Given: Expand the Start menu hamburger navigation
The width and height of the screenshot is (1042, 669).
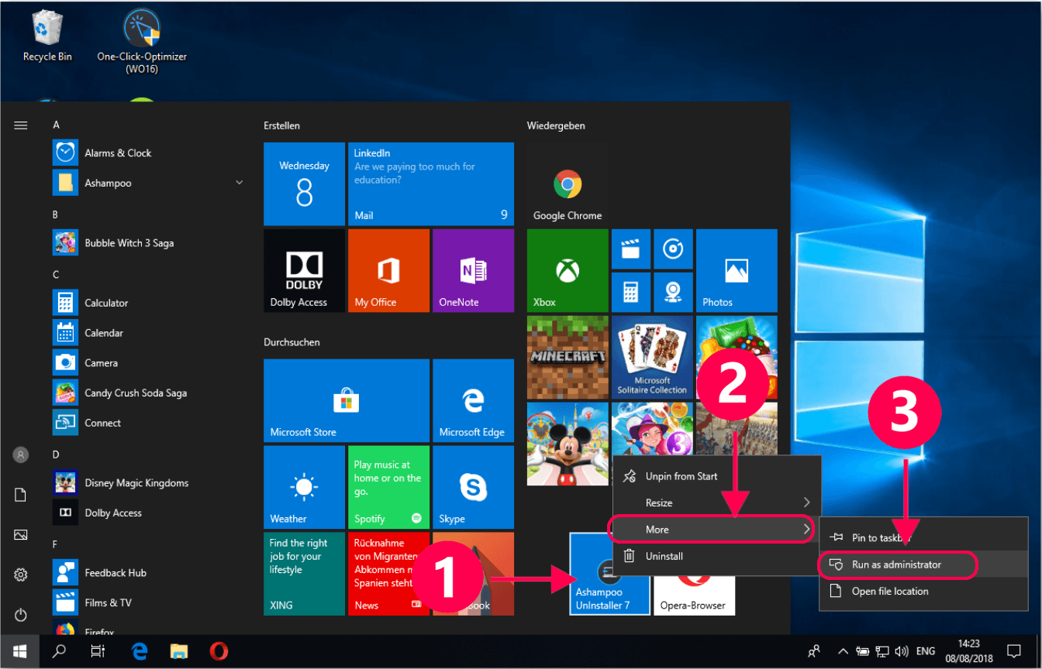Looking at the screenshot, I should [21, 125].
